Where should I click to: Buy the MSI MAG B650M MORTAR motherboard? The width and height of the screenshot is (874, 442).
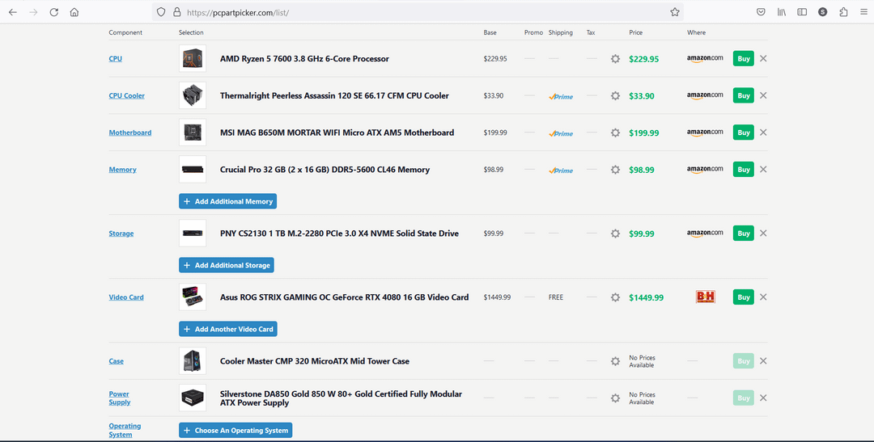coord(744,133)
